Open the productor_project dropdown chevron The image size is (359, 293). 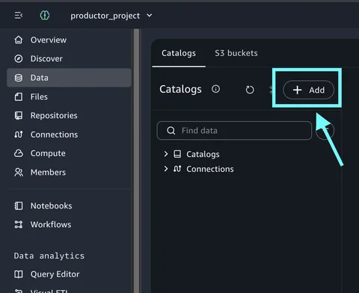coord(149,16)
